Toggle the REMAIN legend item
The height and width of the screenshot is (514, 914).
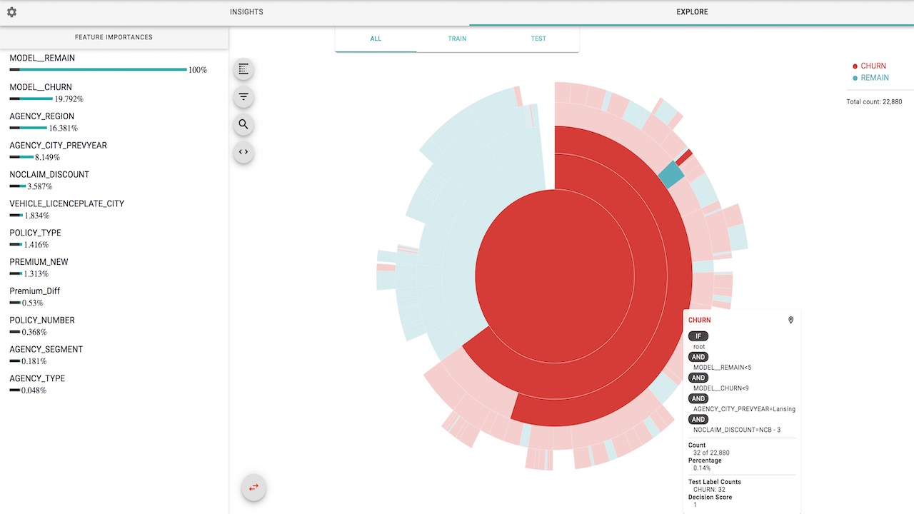pyautogui.click(x=870, y=78)
